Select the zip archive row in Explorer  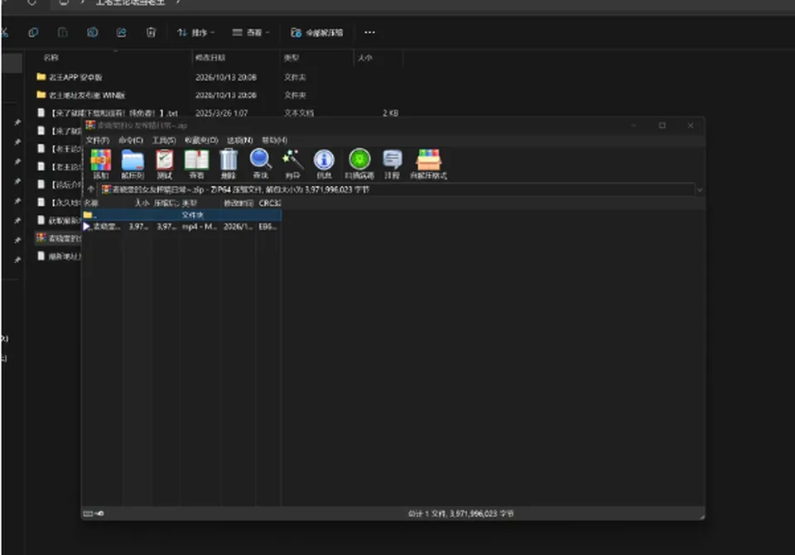tap(58, 238)
